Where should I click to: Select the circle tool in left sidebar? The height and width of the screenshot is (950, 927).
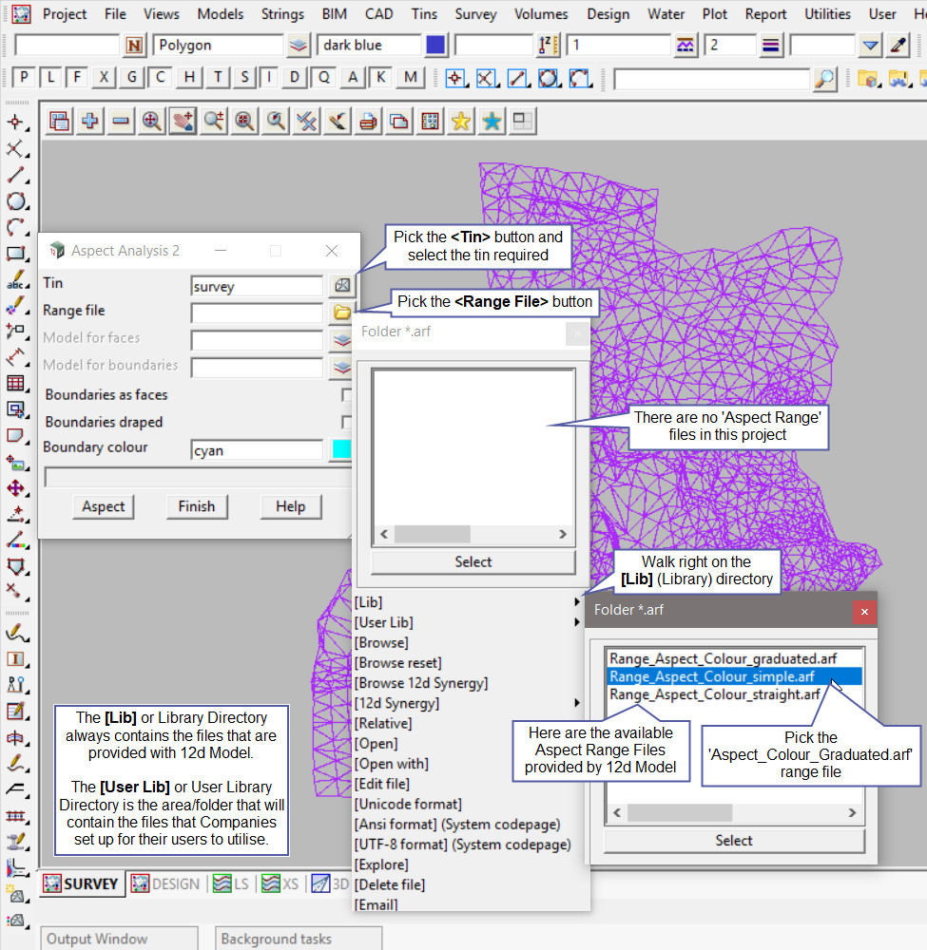pyautogui.click(x=16, y=201)
